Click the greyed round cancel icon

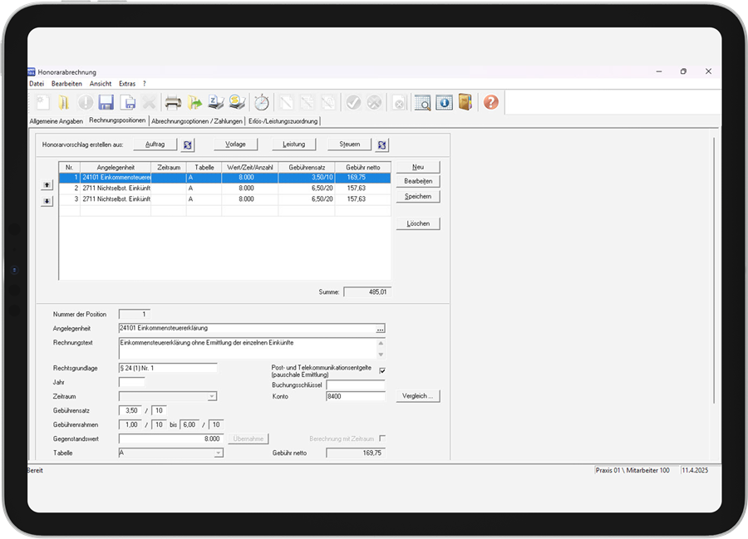point(375,102)
